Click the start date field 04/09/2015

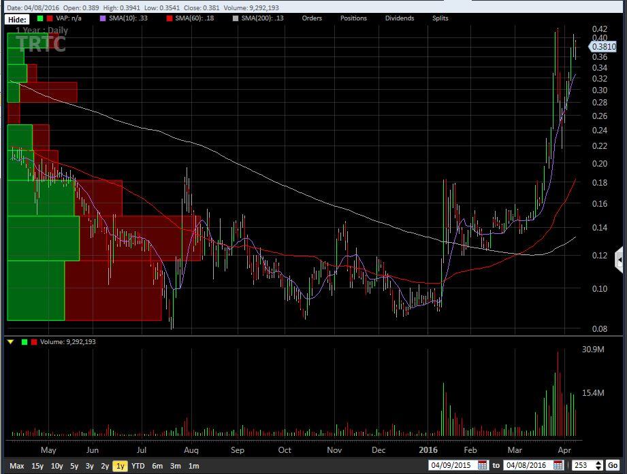452,466
